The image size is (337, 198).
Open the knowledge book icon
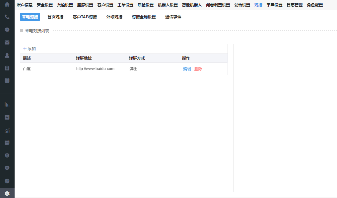(x=7, y=81)
